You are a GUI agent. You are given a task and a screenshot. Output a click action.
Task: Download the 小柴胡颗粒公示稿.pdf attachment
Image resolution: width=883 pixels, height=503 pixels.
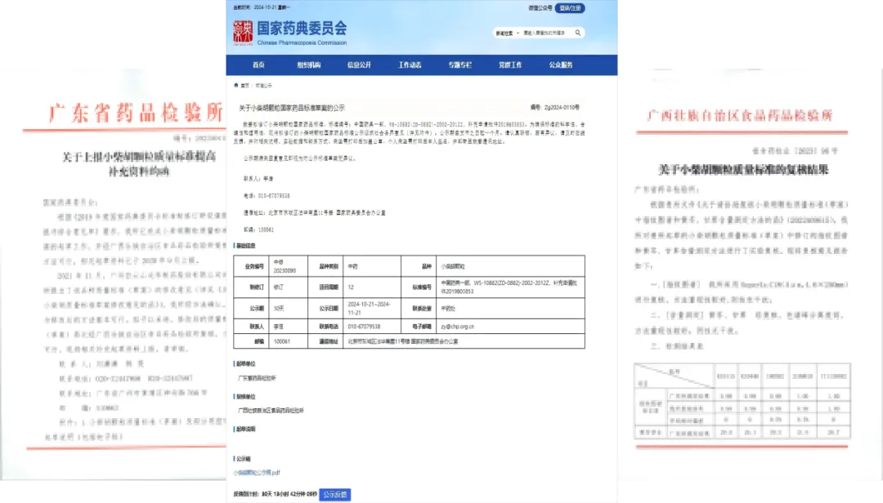coord(257,472)
